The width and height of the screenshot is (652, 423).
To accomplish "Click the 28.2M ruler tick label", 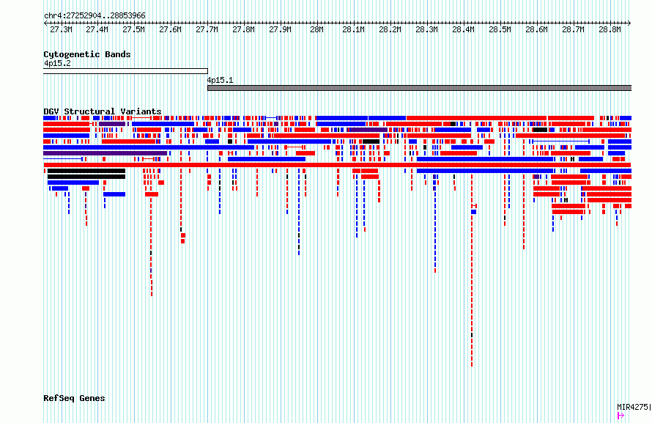I will [x=390, y=29].
